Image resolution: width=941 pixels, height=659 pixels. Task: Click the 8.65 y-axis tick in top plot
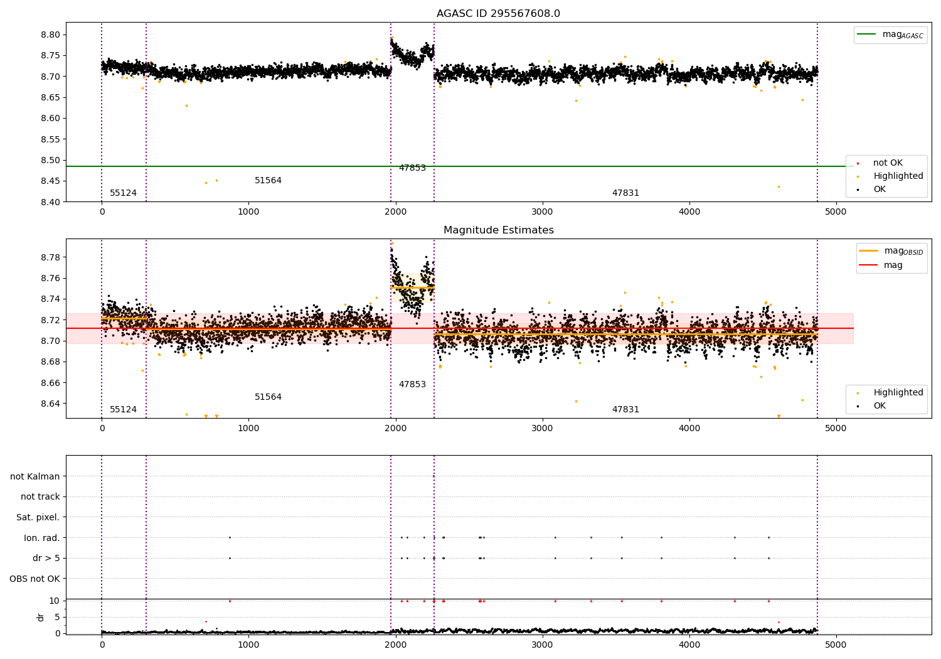point(51,97)
